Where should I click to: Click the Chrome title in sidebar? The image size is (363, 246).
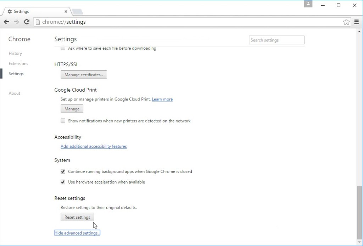point(19,39)
